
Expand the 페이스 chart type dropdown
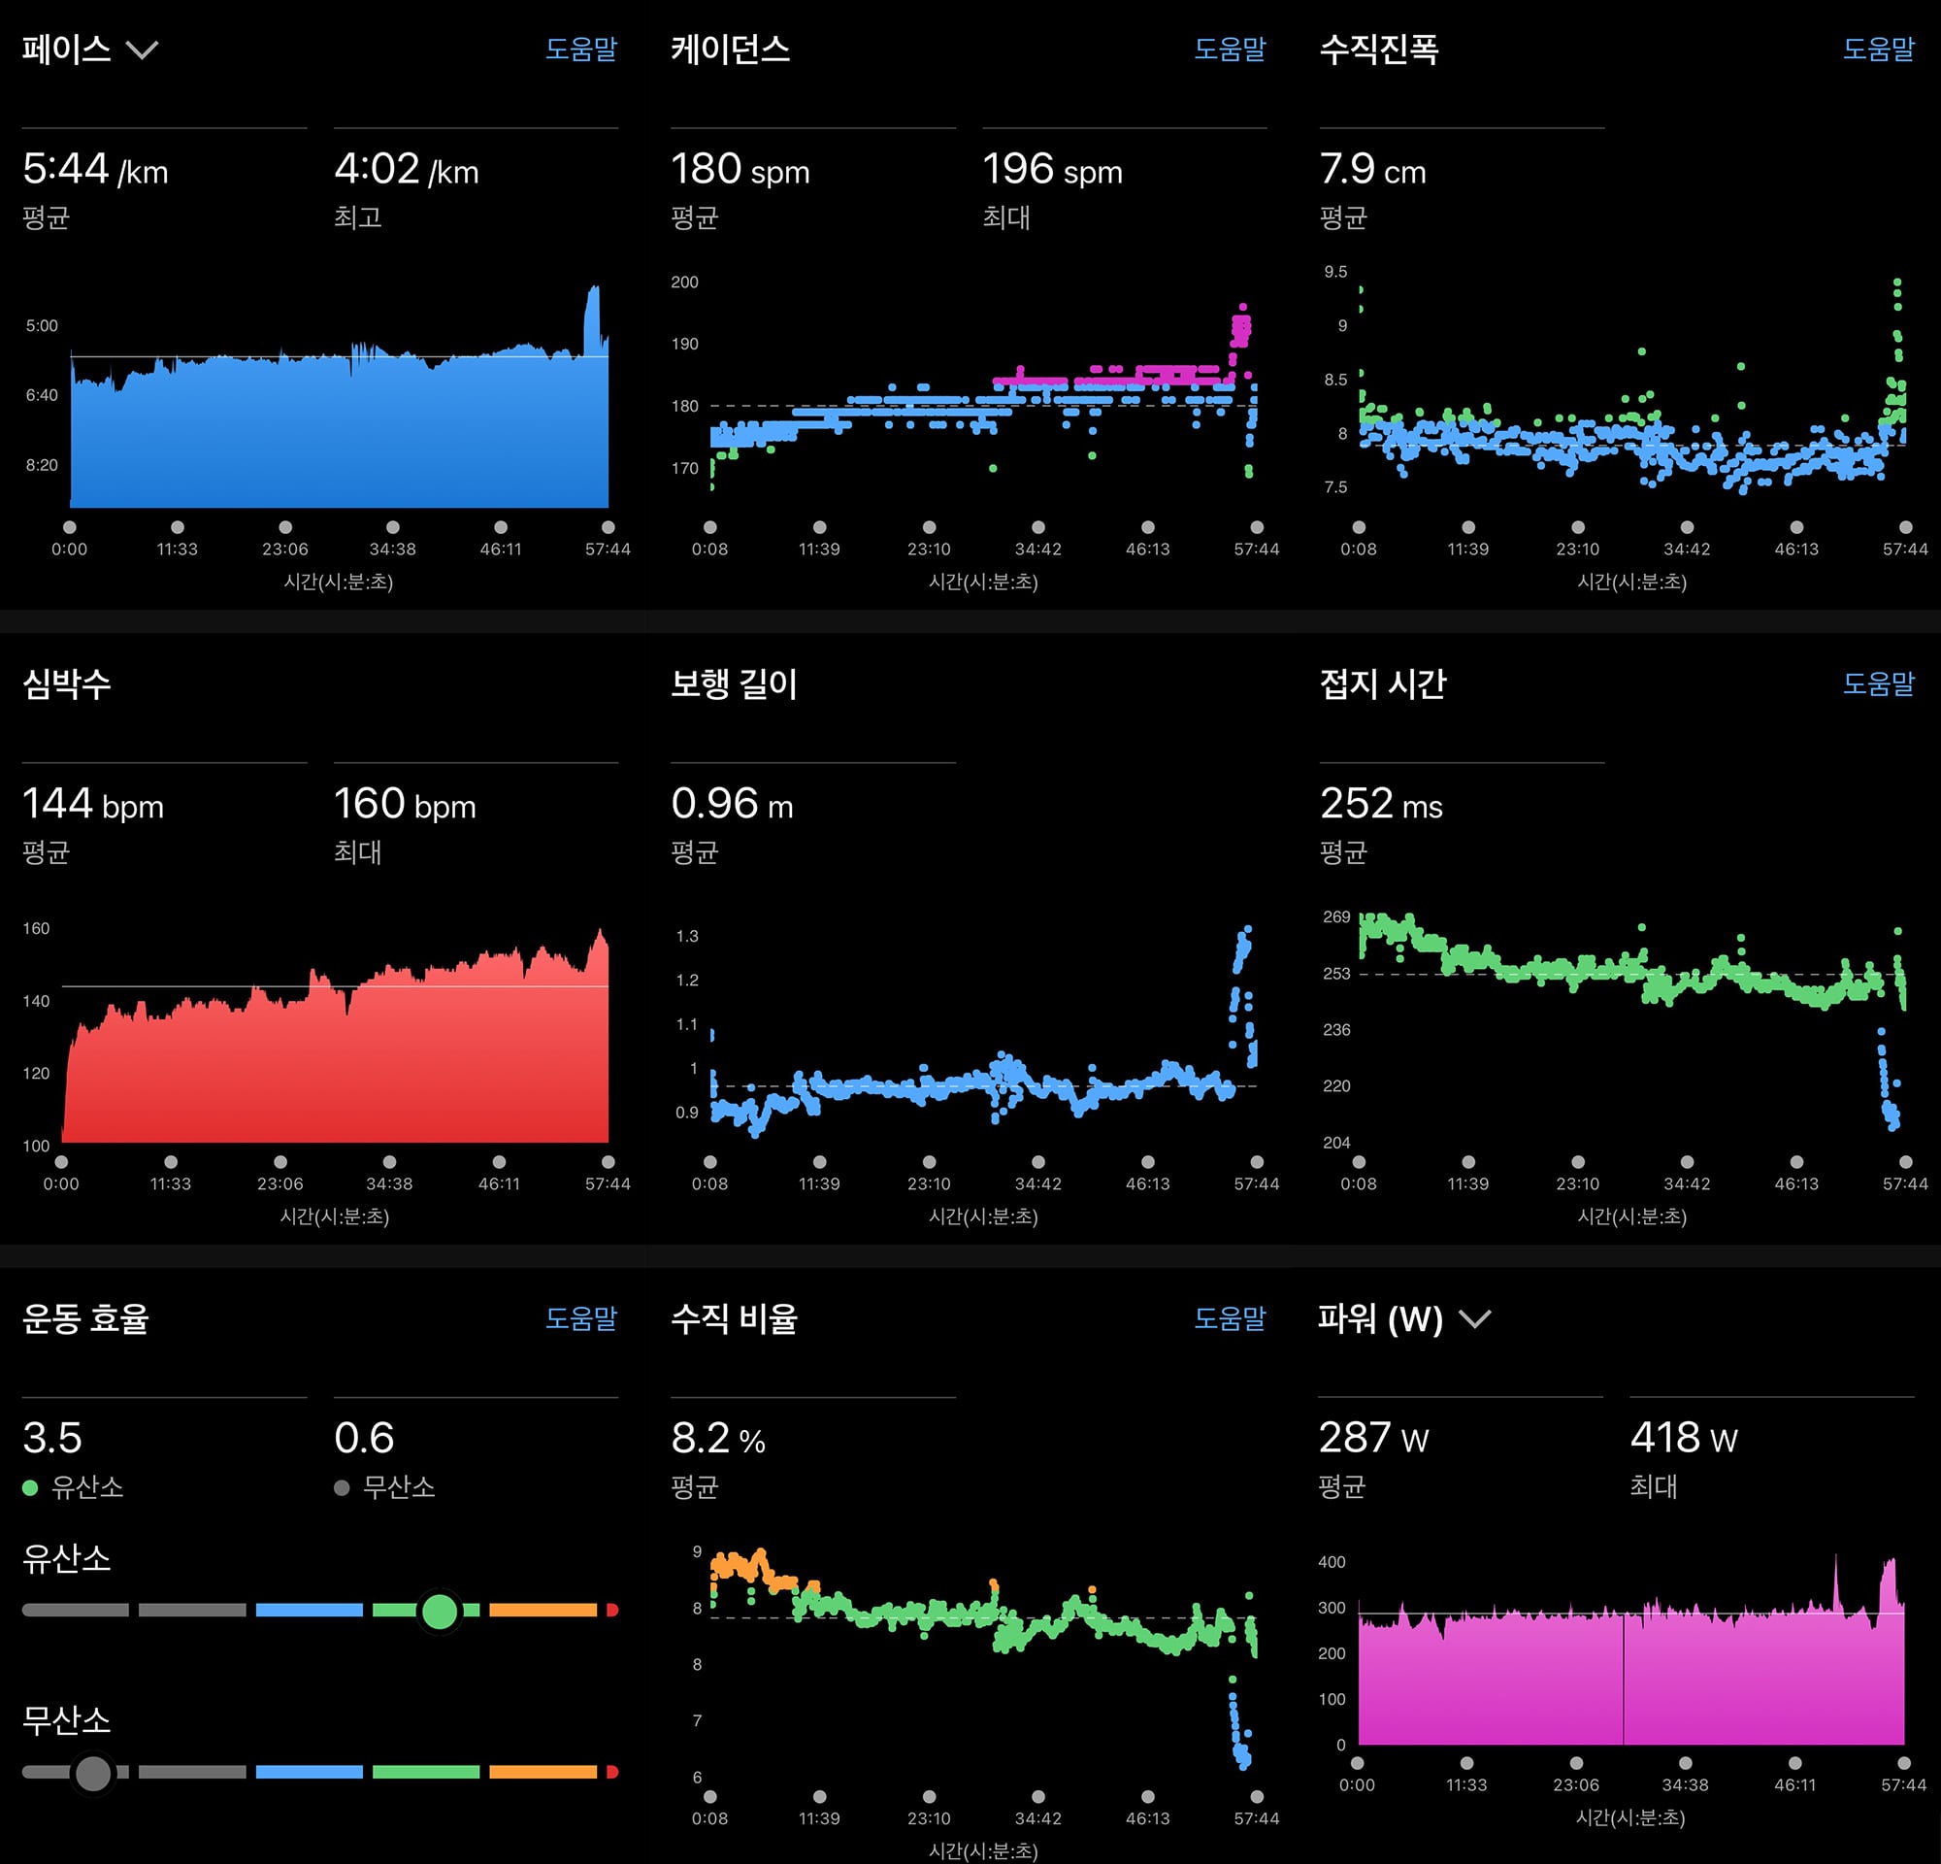click(x=143, y=50)
